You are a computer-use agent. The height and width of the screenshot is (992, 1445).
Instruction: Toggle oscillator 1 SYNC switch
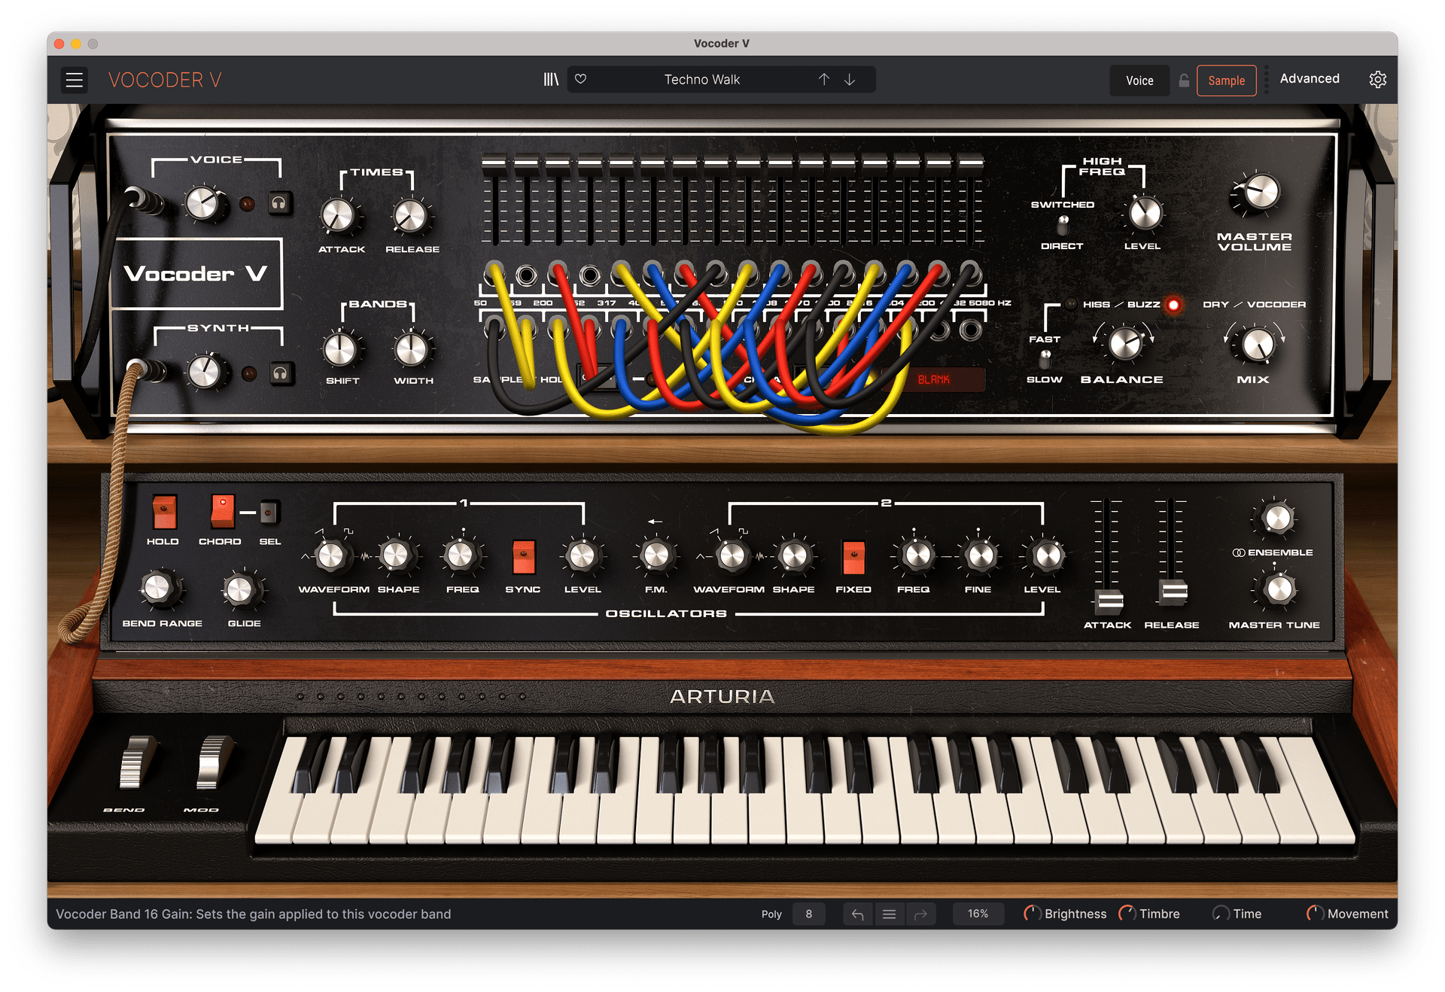pyautogui.click(x=523, y=557)
